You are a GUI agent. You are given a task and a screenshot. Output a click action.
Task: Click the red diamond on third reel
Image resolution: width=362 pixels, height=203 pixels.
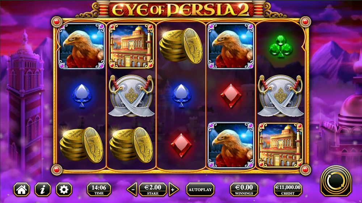pos(181,146)
